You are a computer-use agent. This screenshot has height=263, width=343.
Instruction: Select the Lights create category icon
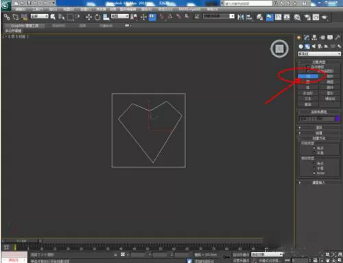(314, 47)
